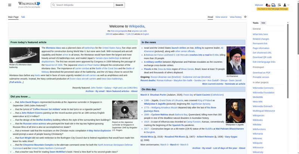299x154 pixels.
Task: Switch to the Talk tab
Action: [x=23, y=17]
